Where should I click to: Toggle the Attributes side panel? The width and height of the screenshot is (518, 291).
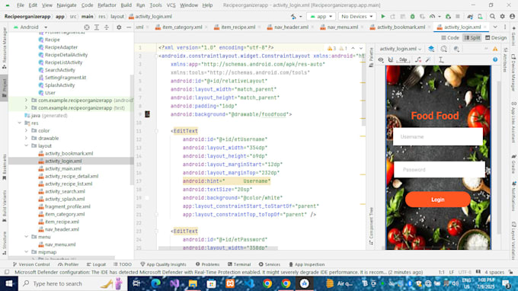coord(506,59)
